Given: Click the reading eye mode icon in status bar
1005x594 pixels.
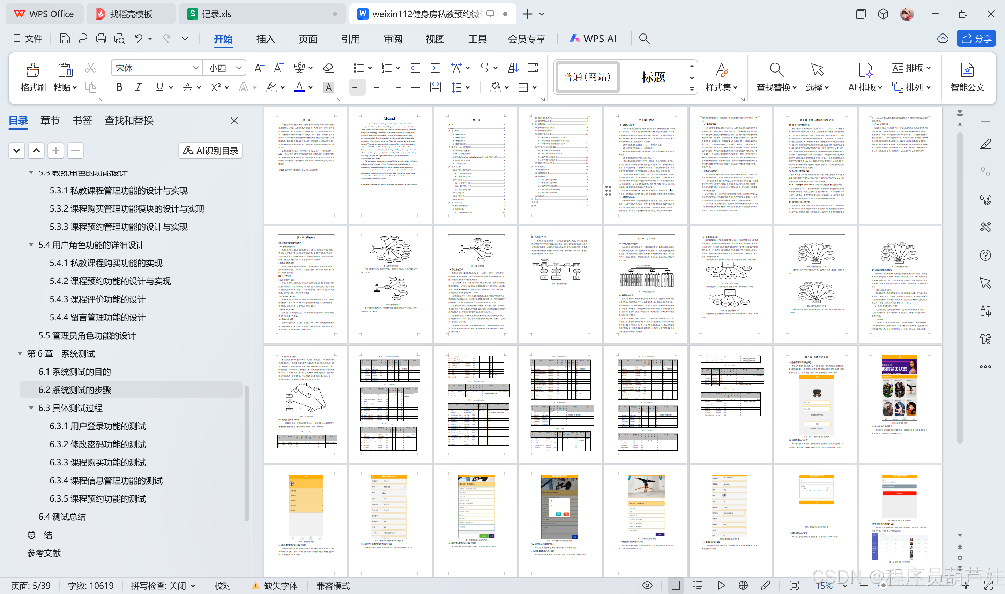Looking at the screenshot, I should [647, 585].
